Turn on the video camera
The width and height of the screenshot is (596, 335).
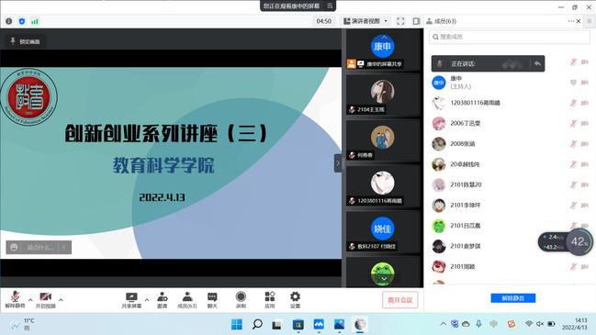45,299
